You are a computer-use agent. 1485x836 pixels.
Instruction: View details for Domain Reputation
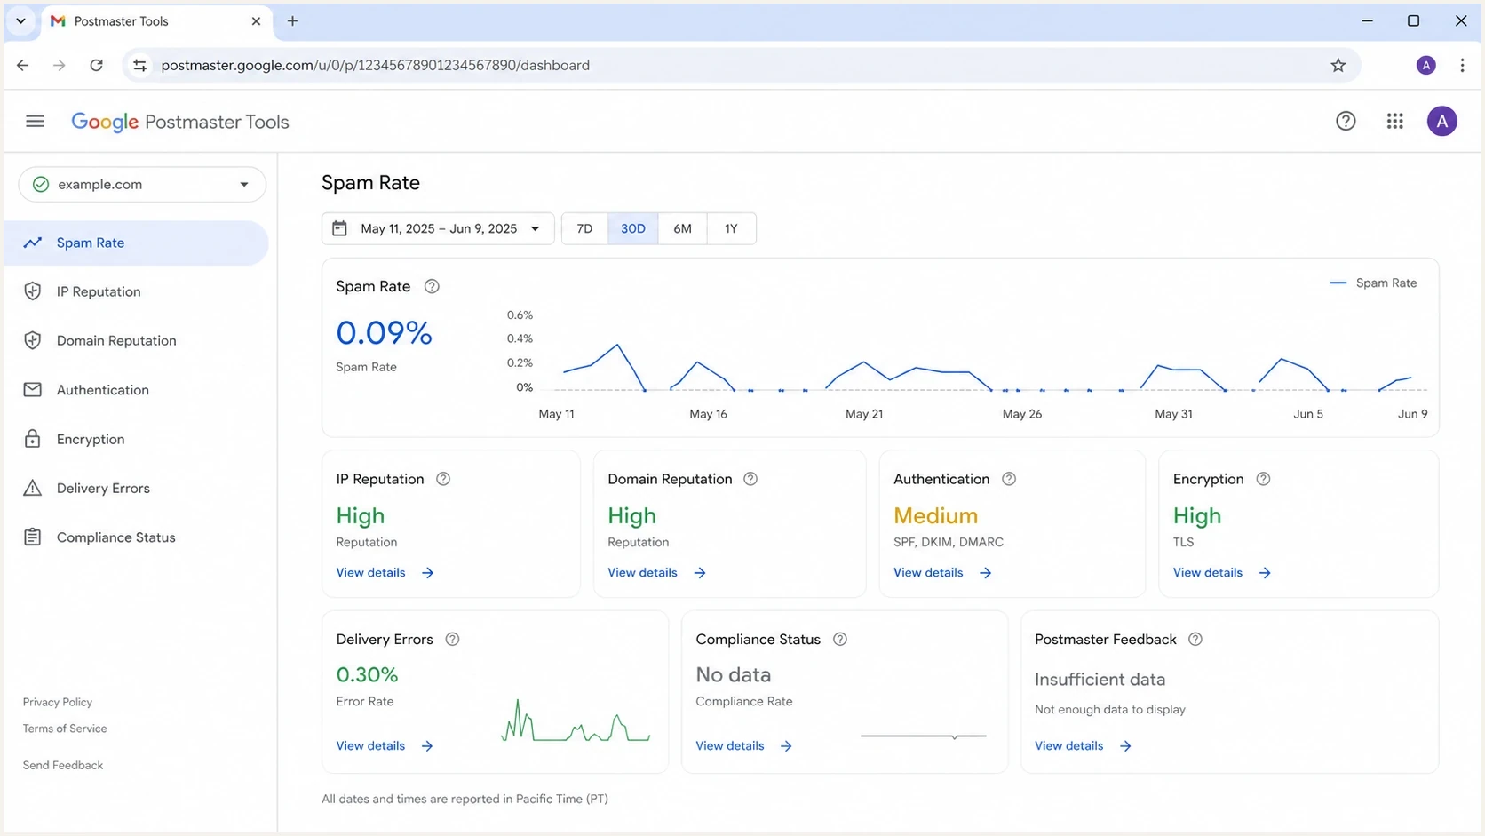coord(656,572)
